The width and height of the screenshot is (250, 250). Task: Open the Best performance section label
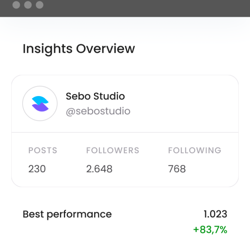(67, 214)
